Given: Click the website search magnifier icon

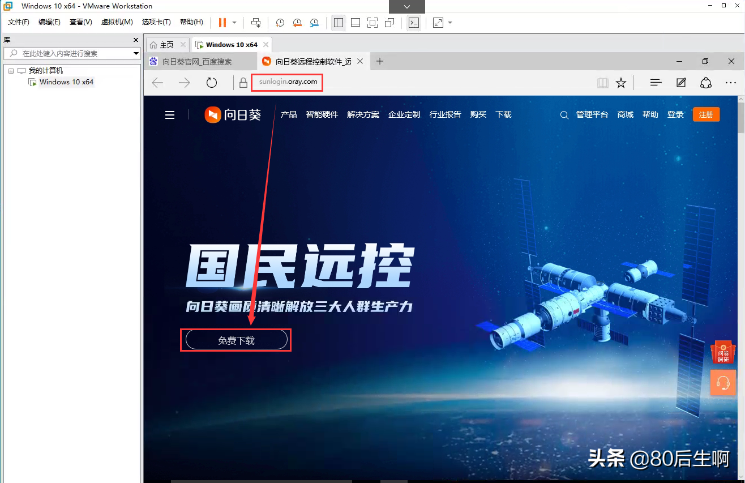Looking at the screenshot, I should pyautogui.click(x=564, y=115).
